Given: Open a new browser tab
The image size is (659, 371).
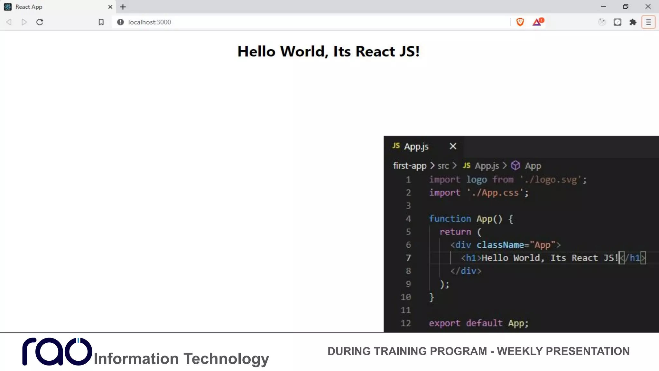Looking at the screenshot, I should (123, 7).
